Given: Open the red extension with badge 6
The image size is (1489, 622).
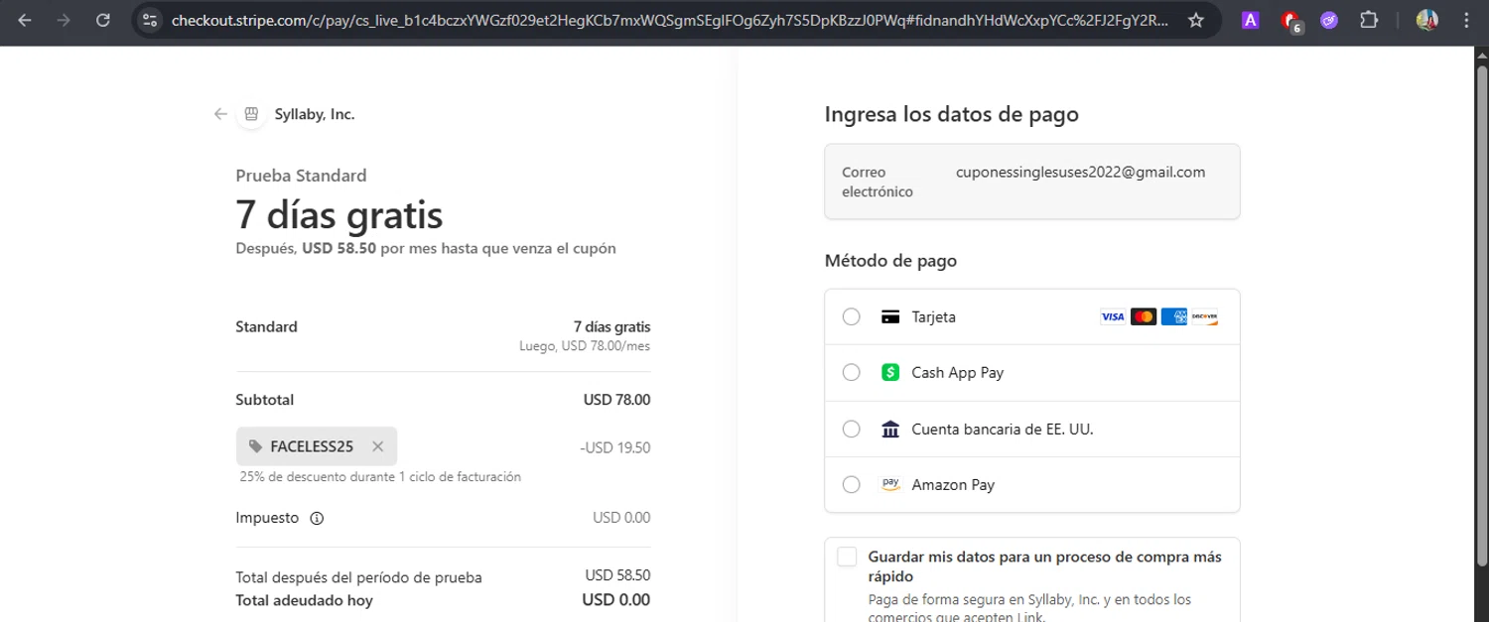Looking at the screenshot, I should pyautogui.click(x=1290, y=21).
